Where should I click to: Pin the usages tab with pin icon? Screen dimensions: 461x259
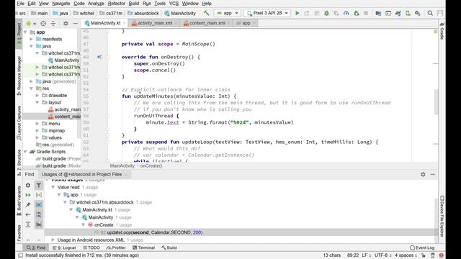click(x=28, y=204)
